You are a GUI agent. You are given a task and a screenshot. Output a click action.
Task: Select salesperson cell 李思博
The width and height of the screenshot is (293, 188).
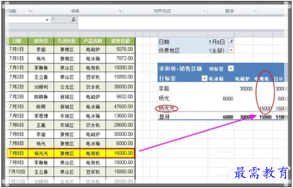tap(41, 116)
